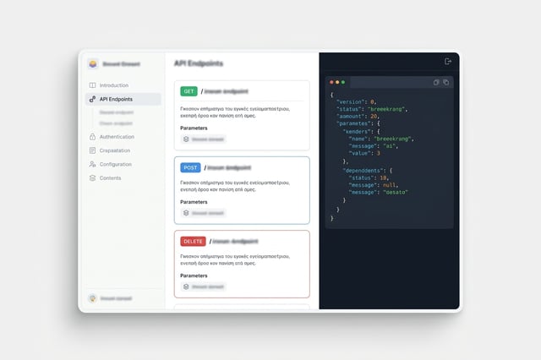Click the parameter chip in the DELETE card

204,286
